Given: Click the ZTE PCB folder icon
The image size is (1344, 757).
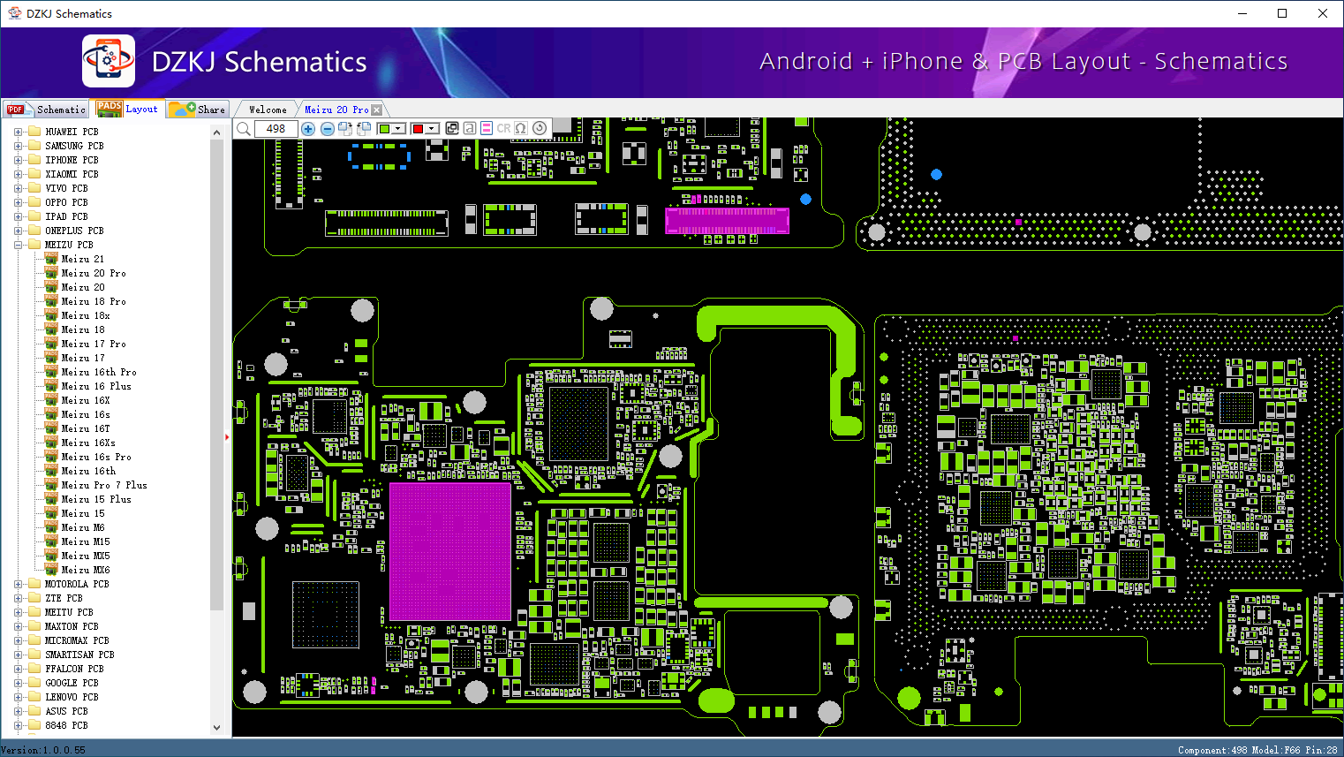Looking at the screenshot, I should pos(34,598).
